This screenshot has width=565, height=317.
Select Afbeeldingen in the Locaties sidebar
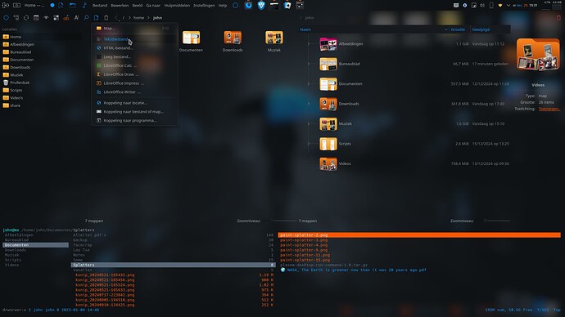pos(21,45)
